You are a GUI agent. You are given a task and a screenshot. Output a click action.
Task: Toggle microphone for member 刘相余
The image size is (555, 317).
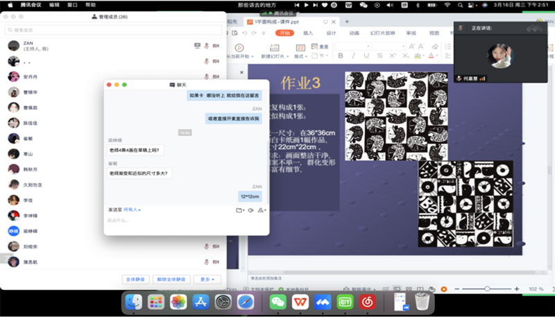click(x=207, y=246)
